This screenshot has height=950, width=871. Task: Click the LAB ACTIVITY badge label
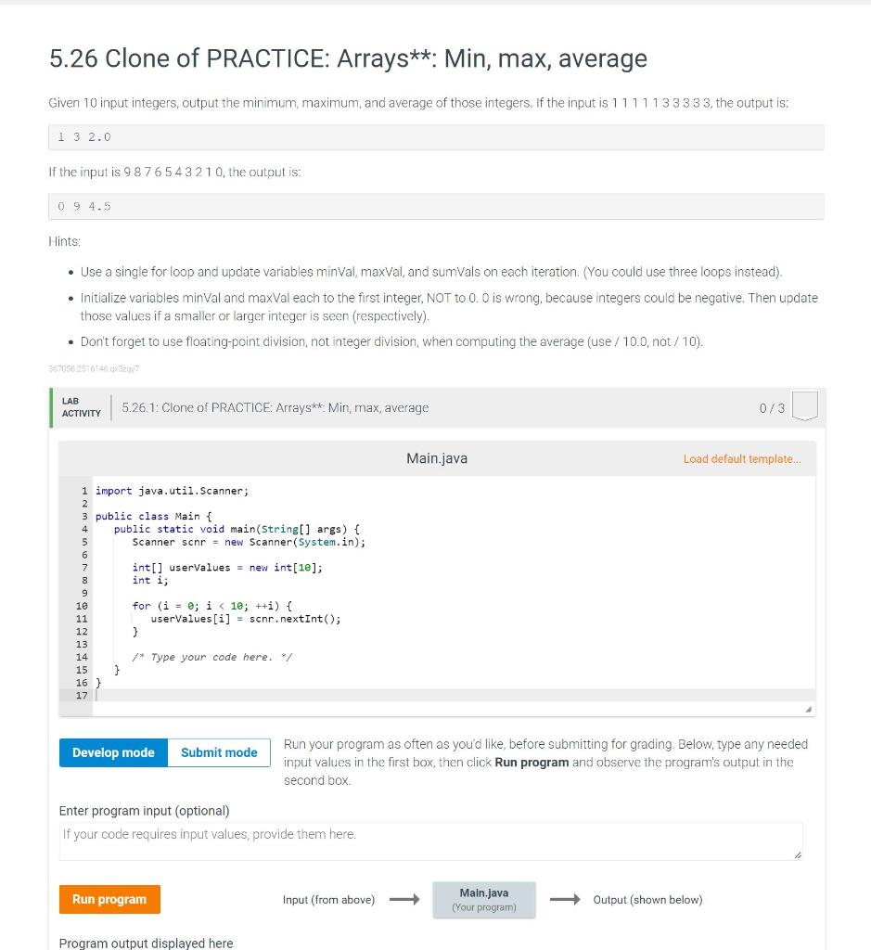81,407
